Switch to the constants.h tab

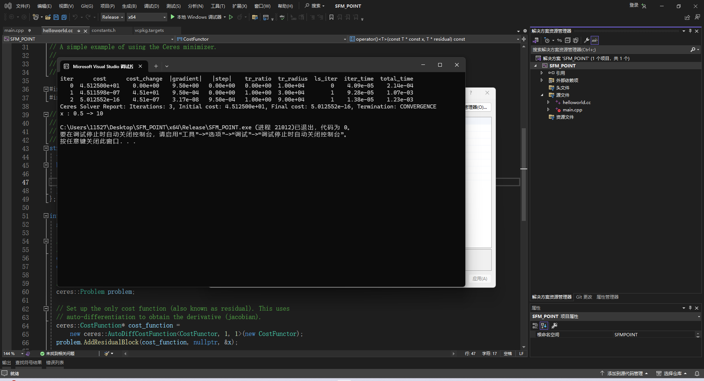point(104,30)
